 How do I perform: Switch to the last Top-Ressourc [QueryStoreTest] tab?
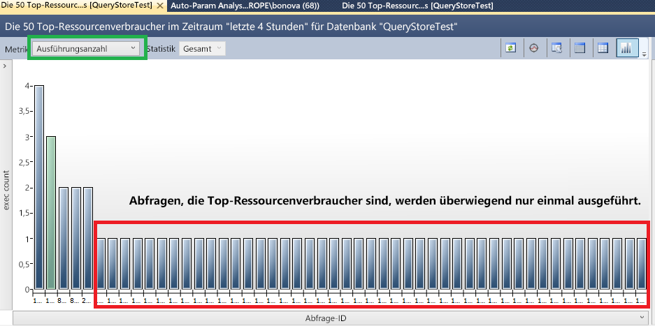click(417, 6)
